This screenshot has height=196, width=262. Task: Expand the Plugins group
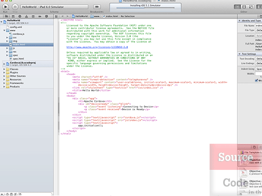tap(4, 73)
